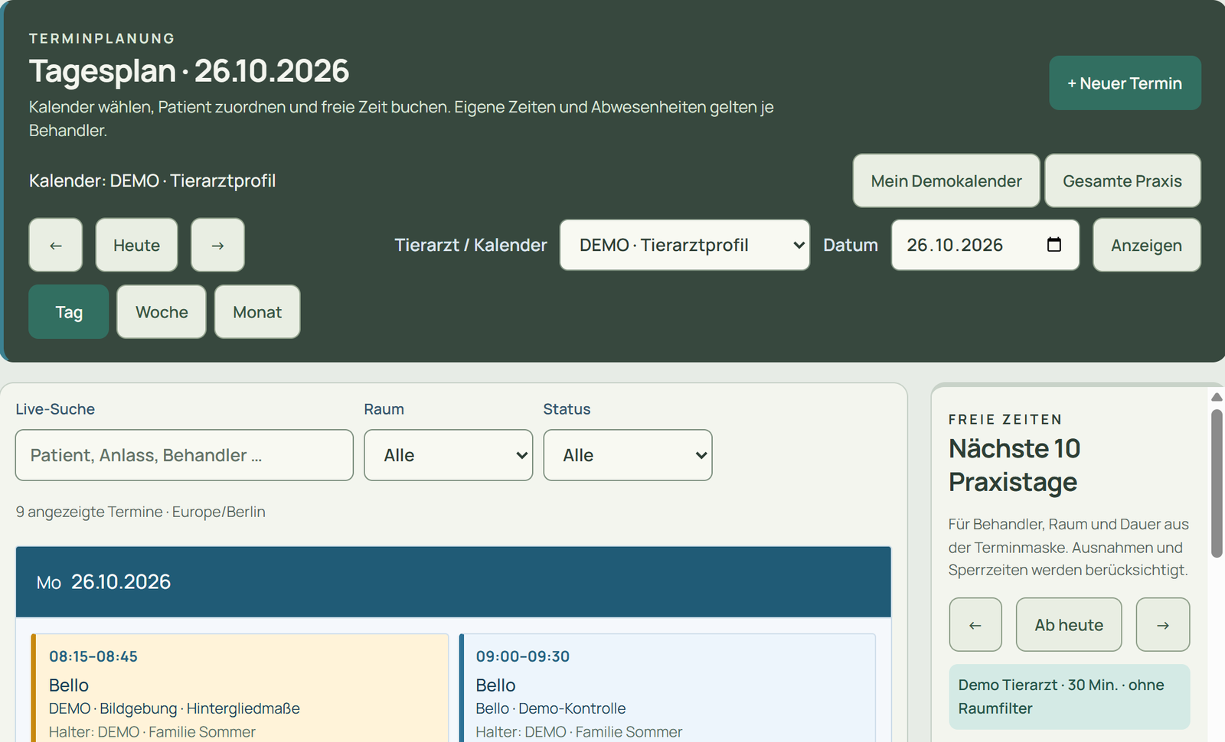Show earlier free slots in Freie Zeiten

click(975, 624)
